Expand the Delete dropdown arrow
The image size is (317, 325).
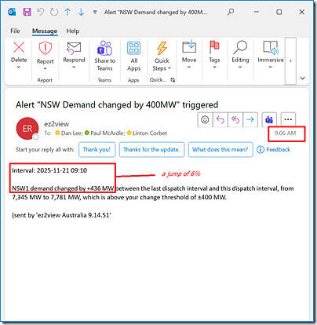pos(19,68)
